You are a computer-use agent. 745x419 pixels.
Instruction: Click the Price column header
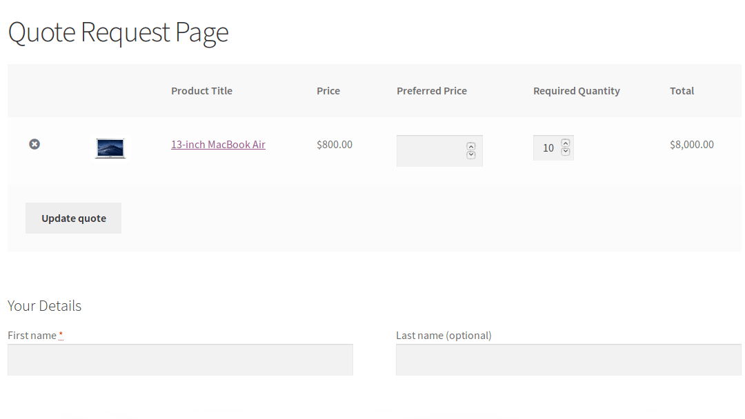tap(328, 90)
